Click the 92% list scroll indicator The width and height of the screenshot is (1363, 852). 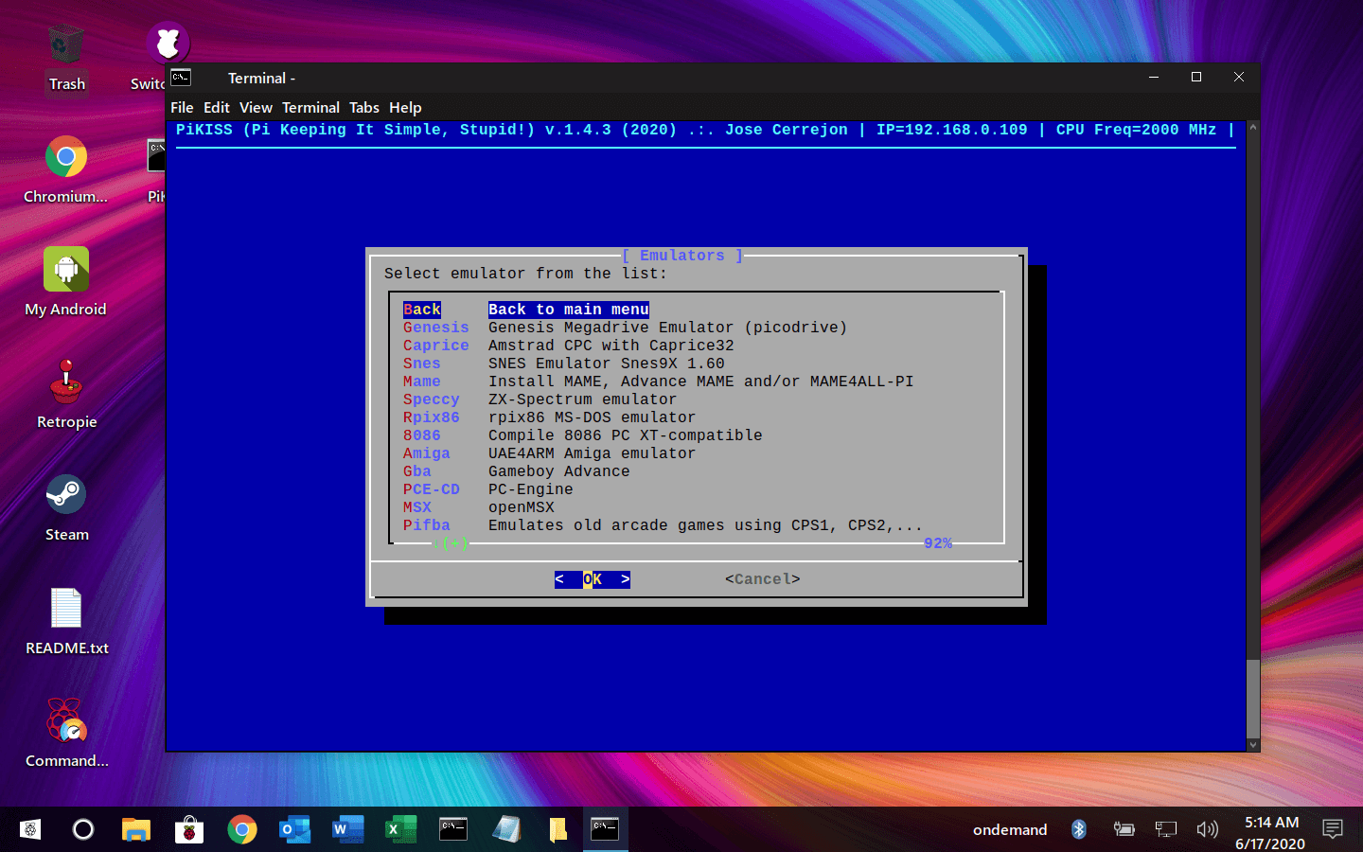point(938,543)
